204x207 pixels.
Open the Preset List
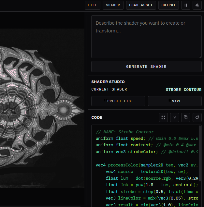[x=118, y=101]
